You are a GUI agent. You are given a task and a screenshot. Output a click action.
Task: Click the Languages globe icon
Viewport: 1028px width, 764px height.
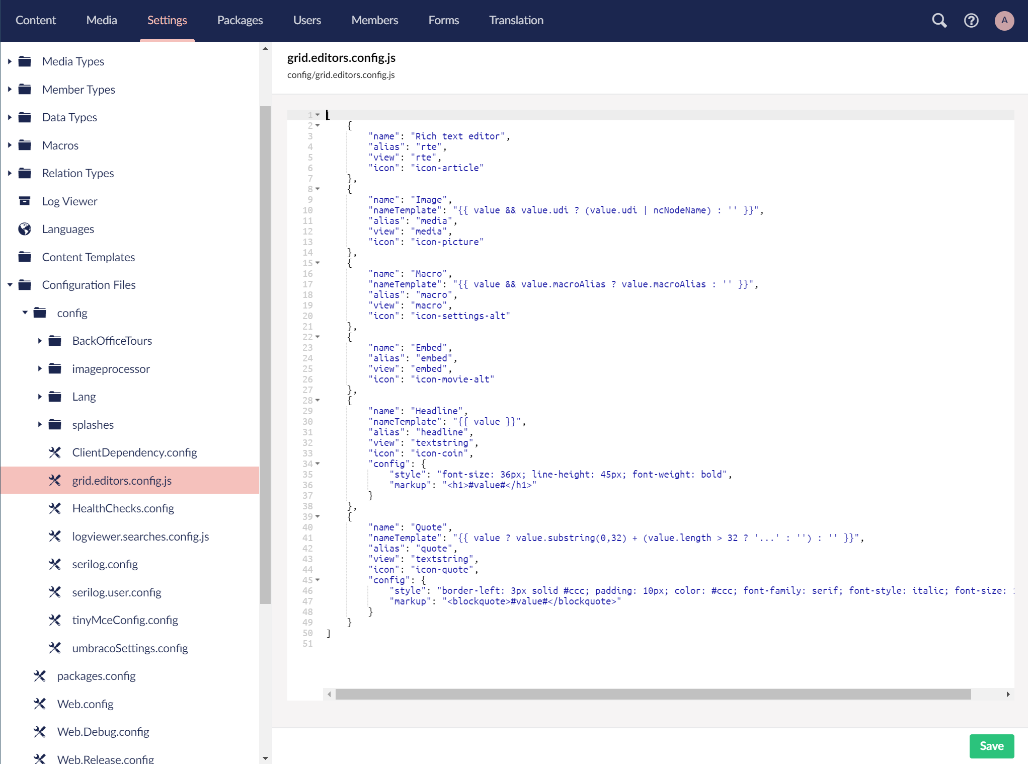pyautogui.click(x=25, y=229)
